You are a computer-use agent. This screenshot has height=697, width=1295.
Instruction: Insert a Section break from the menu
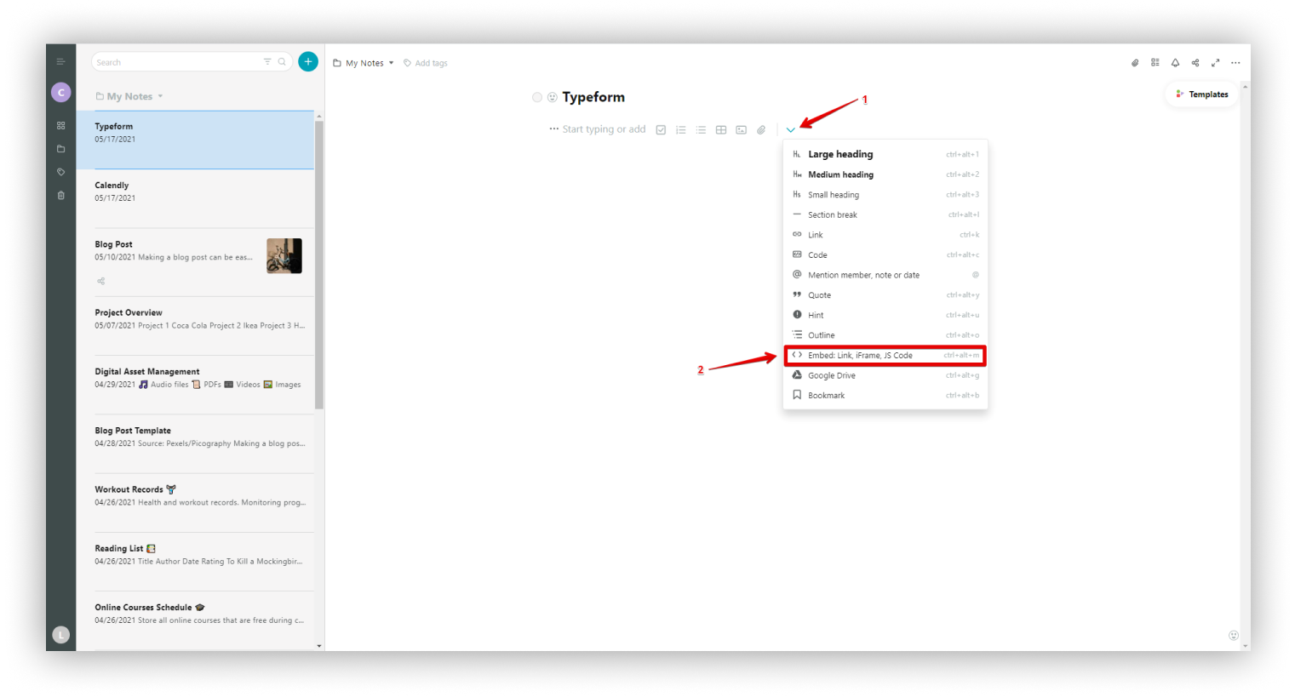[x=885, y=214]
